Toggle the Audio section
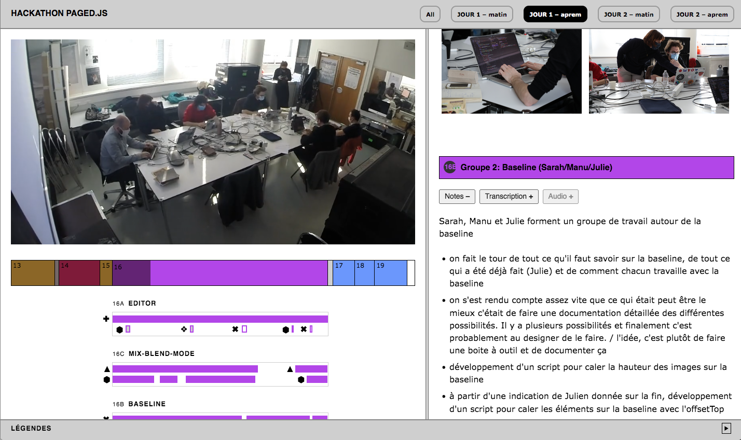 [x=560, y=196]
